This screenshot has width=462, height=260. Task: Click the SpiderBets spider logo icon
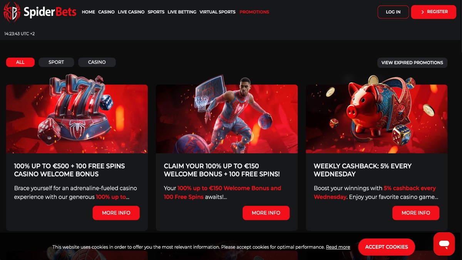click(x=12, y=12)
